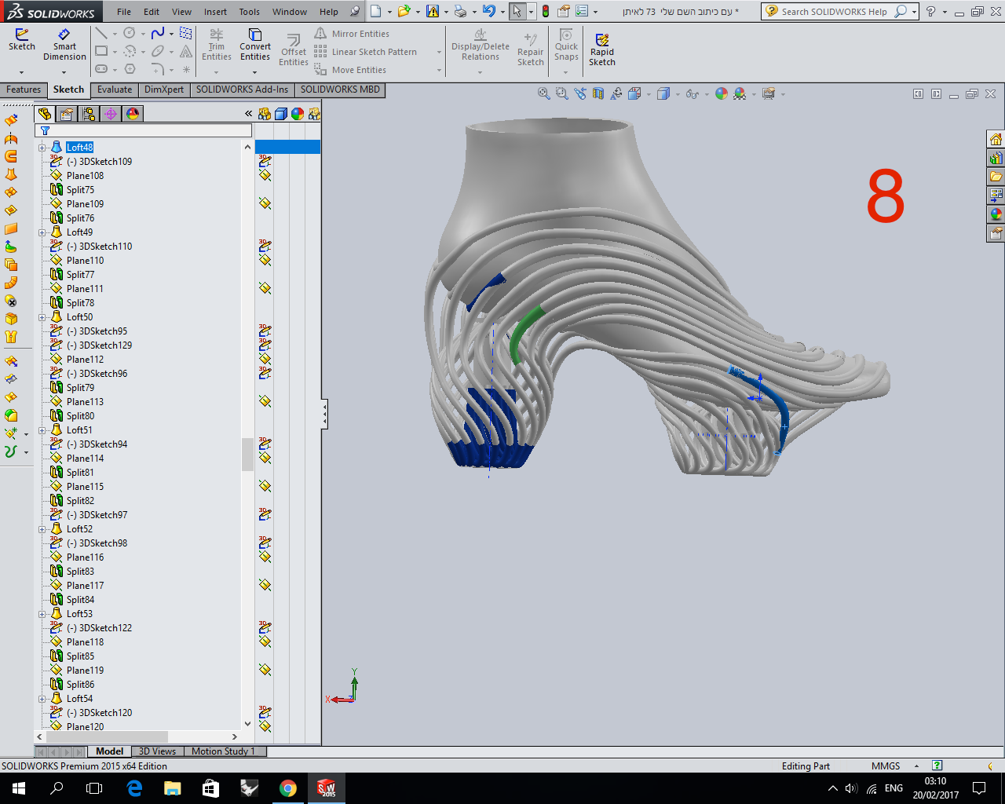Click the Offset Entities tool
The height and width of the screenshot is (804, 1005).
[x=292, y=47]
